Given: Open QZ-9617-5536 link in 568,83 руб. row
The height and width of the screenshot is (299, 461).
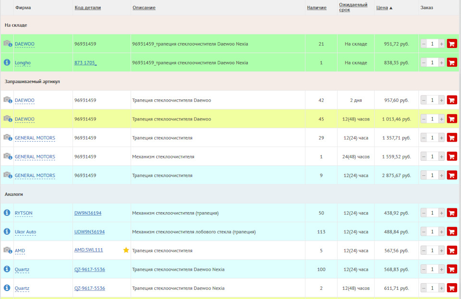Looking at the screenshot, I should coord(90,269).
